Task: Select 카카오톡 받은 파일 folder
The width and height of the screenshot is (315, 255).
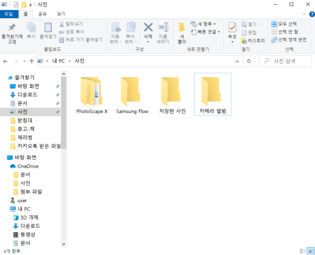Action: click(x=35, y=146)
